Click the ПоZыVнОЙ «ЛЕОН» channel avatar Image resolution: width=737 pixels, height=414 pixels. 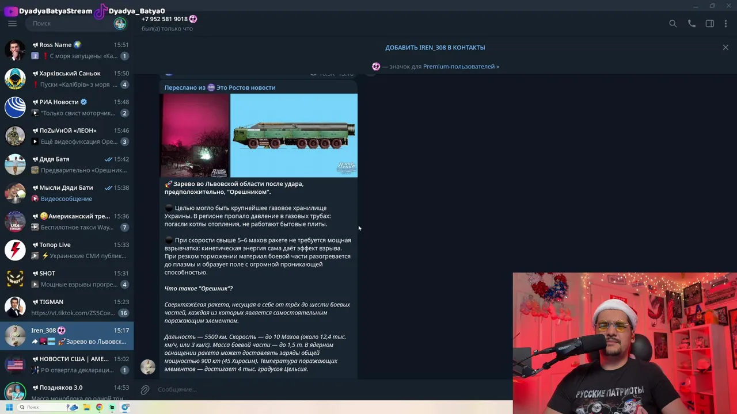click(16, 136)
